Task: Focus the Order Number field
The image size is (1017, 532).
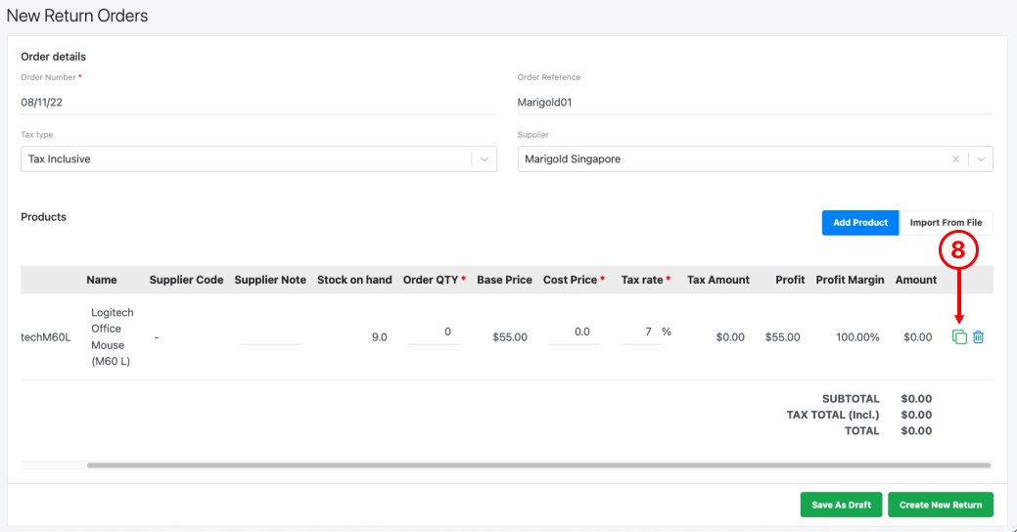Action: [x=258, y=103]
